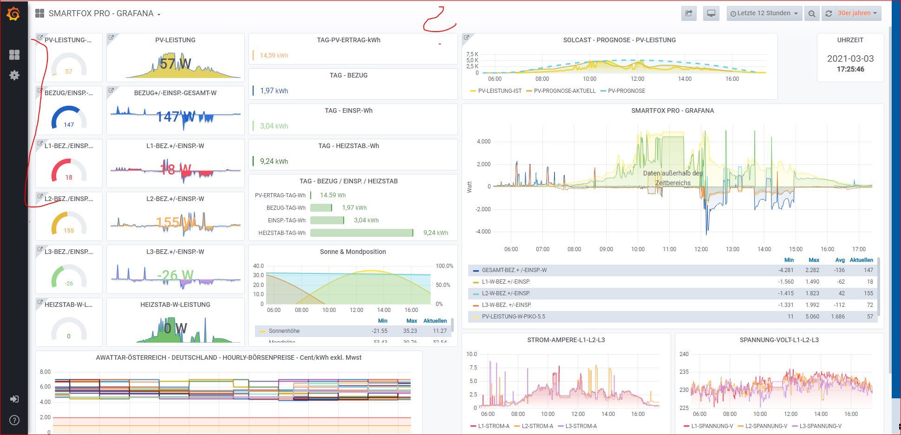
Task: Open the Letzte 12 Stunden time picker
Action: click(764, 13)
